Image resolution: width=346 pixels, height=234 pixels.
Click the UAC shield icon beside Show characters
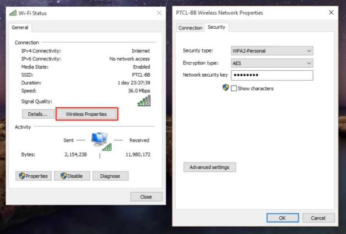226,88
